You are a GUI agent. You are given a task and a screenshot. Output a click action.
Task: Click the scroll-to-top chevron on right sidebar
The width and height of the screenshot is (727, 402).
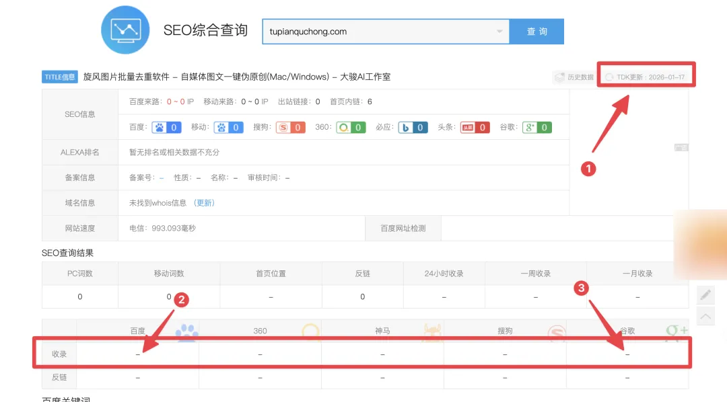(x=705, y=316)
